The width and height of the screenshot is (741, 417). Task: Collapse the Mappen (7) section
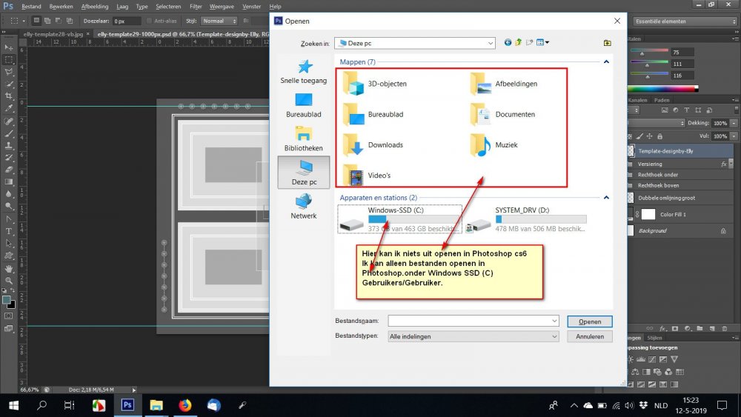tap(605, 62)
